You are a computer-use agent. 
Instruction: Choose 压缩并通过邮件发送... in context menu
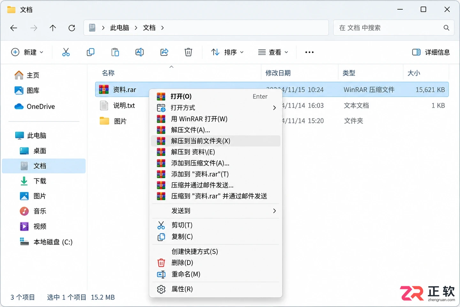click(216, 185)
